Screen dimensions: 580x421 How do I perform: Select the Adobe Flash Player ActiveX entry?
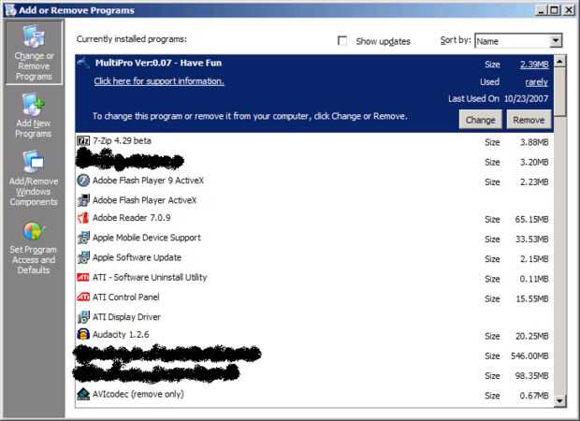coord(314,200)
